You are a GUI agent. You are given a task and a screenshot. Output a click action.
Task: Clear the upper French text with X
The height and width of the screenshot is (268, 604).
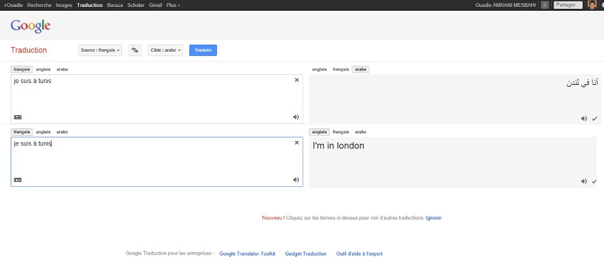pos(296,80)
